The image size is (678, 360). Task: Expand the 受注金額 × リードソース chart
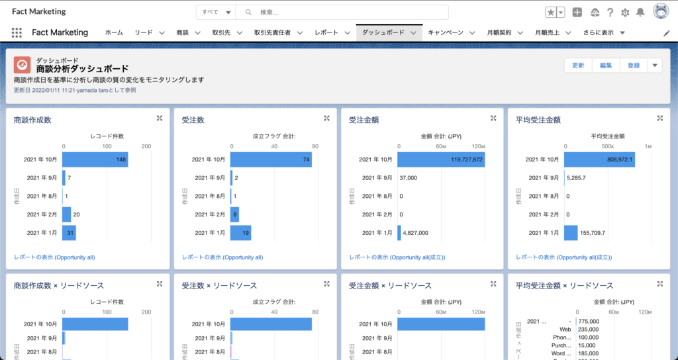493,284
